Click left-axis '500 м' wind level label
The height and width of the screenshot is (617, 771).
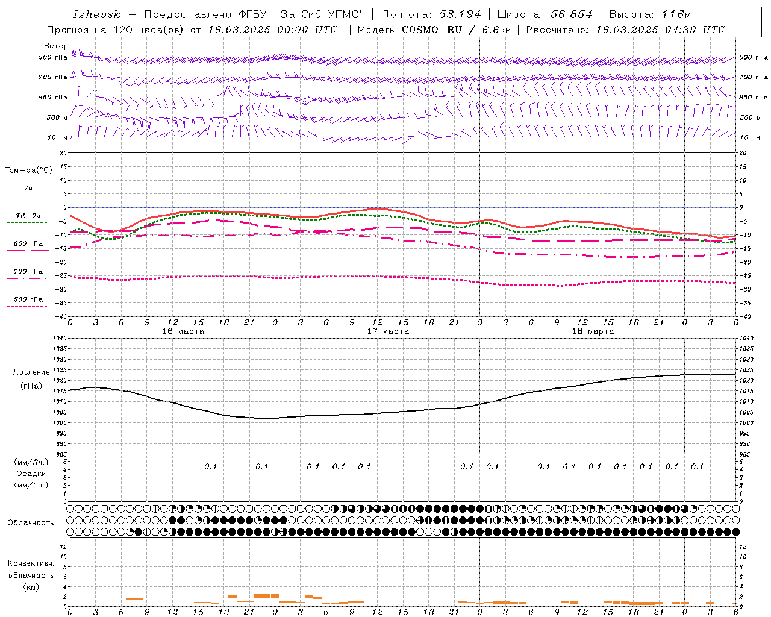[x=57, y=117]
